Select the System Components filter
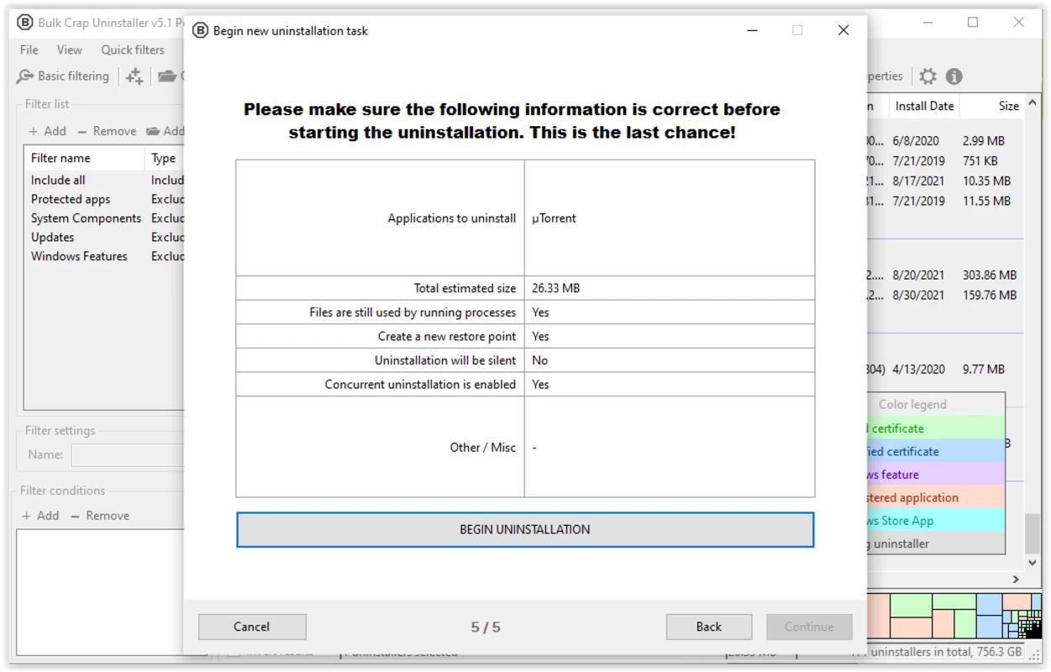This screenshot has height=672, width=1051. [104, 218]
